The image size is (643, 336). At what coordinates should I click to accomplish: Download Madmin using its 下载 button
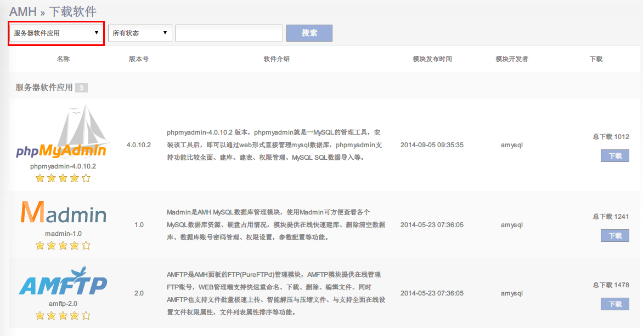(614, 236)
